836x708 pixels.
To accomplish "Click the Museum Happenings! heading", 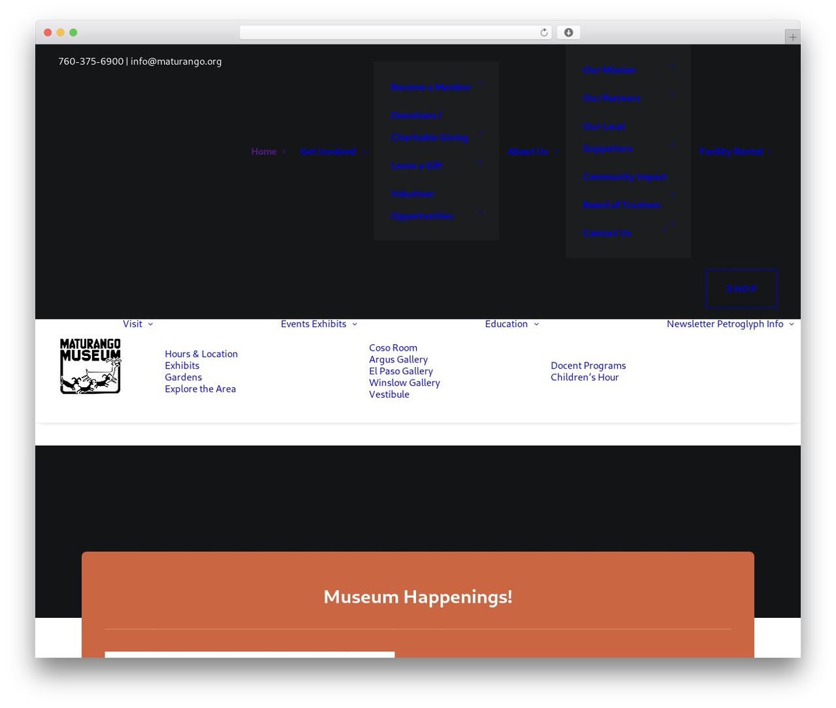I will point(418,597).
